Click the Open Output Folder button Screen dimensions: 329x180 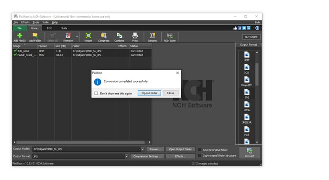click(180, 149)
